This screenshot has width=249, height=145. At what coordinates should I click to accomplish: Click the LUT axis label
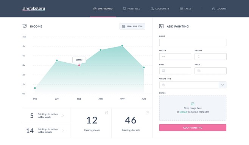tap(57, 99)
